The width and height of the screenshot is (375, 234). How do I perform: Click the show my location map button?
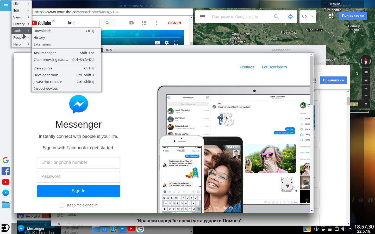click(x=366, y=80)
